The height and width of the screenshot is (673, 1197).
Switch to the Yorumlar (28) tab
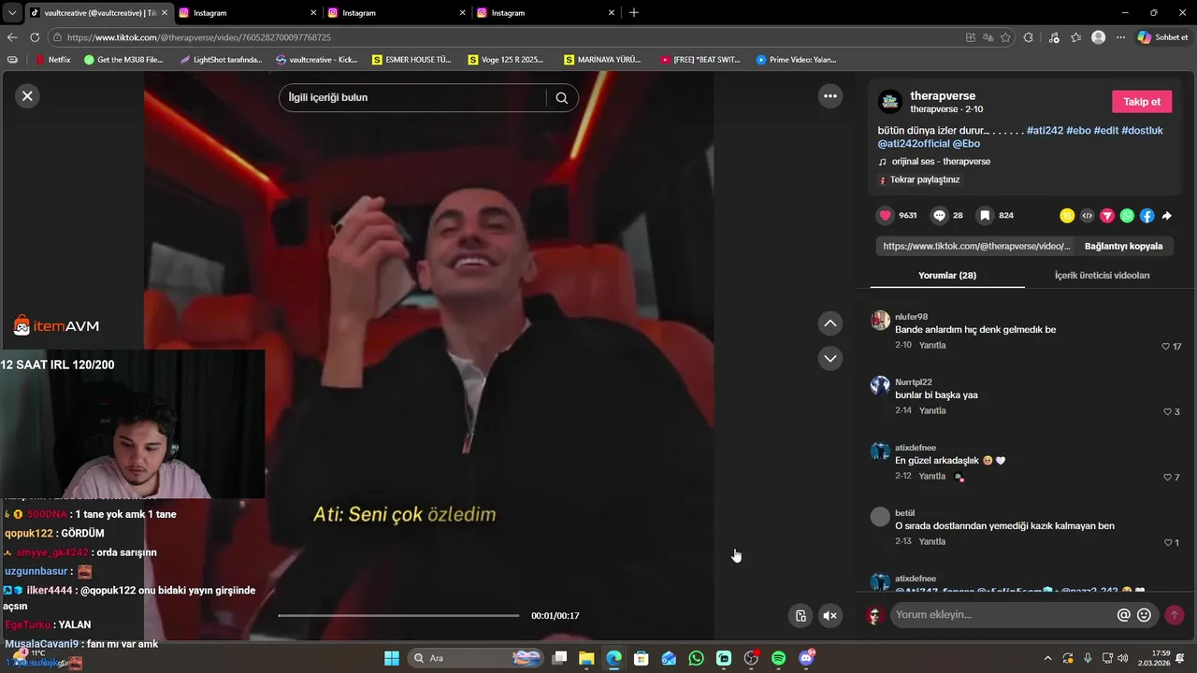(x=946, y=276)
